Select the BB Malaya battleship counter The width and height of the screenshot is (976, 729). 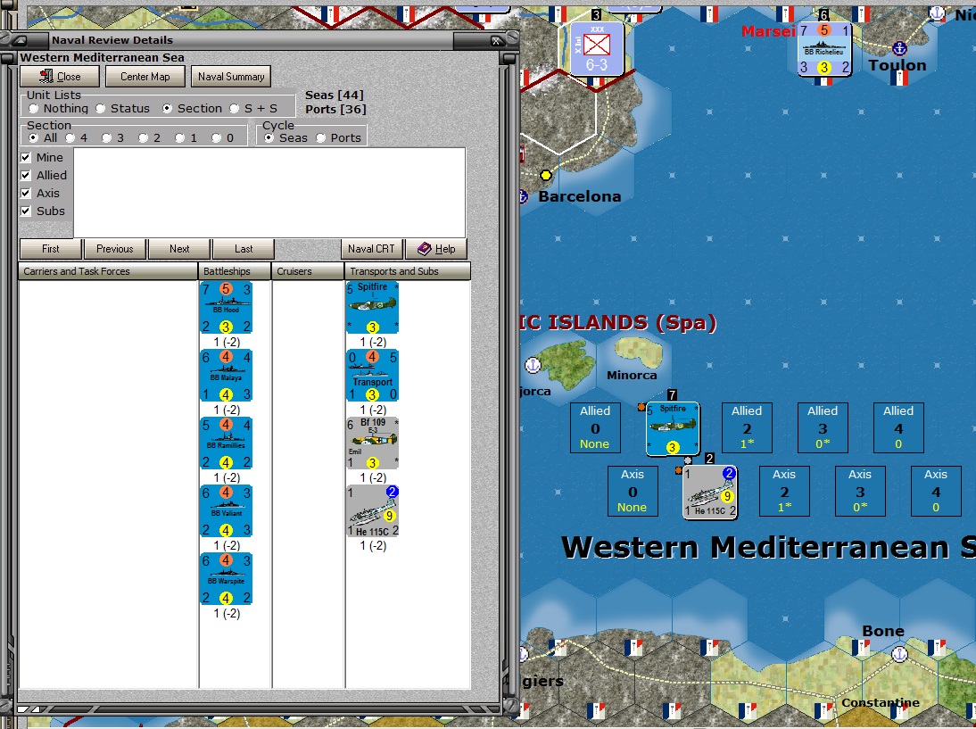pyautogui.click(x=226, y=376)
